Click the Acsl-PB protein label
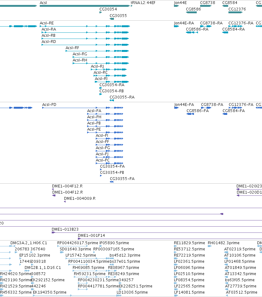 click(94, 123)
